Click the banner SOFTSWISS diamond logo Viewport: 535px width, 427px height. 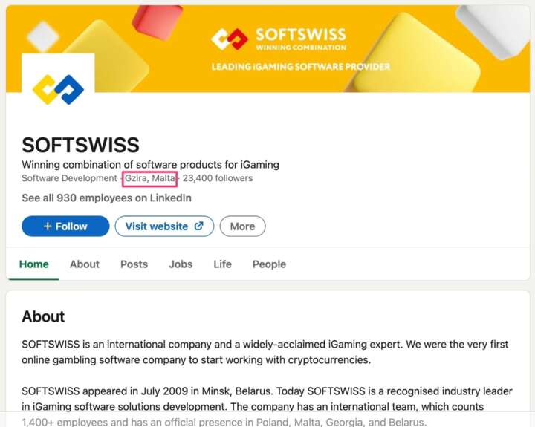[230, 39]
